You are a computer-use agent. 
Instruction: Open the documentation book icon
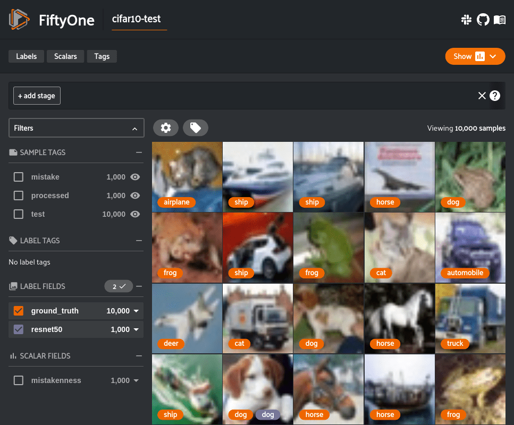tap(500, 20)
